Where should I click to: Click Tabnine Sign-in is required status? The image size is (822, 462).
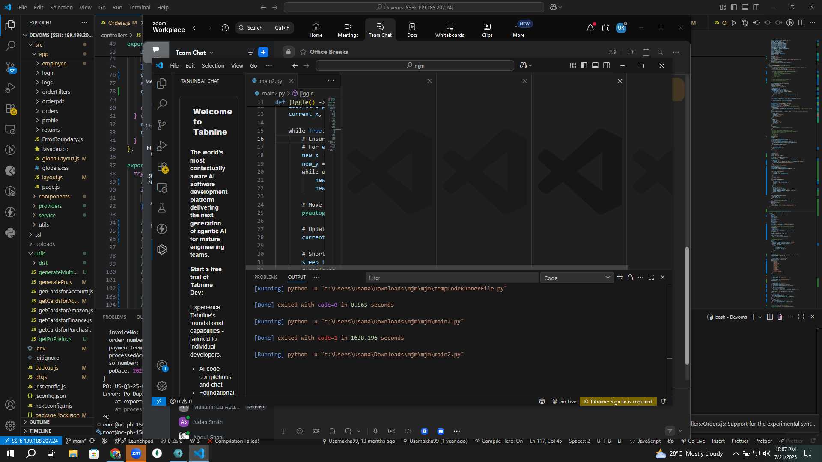[618, 402]
